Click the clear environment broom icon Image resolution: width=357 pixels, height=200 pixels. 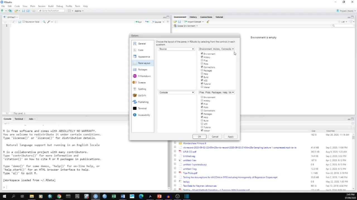click(208, 22)
